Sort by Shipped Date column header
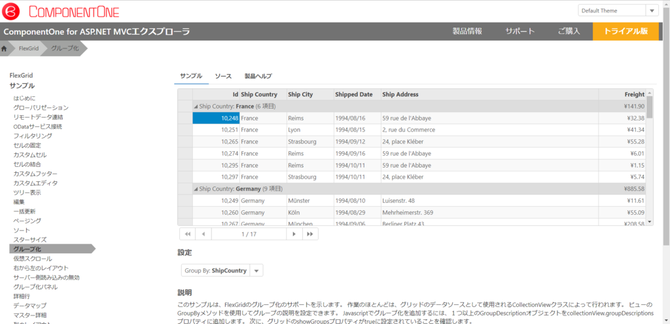Viewport: 670px width, 324px height. coord(357,94)
